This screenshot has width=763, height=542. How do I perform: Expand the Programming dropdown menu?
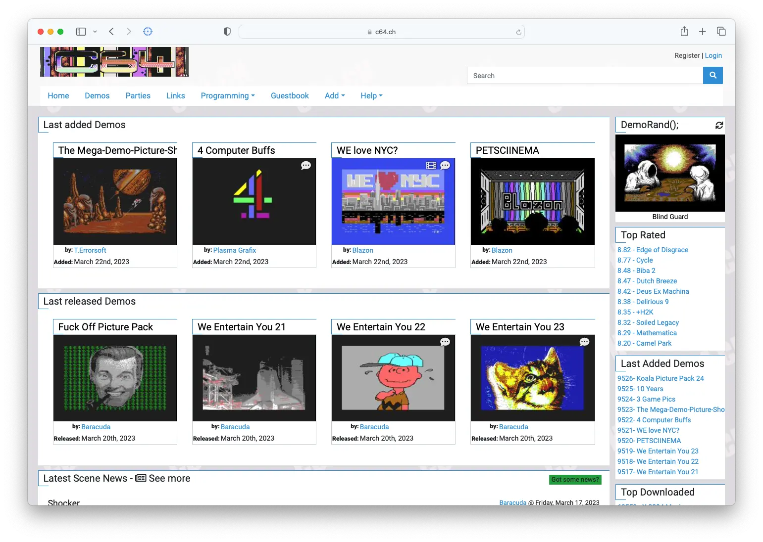(x=227, y=96)
